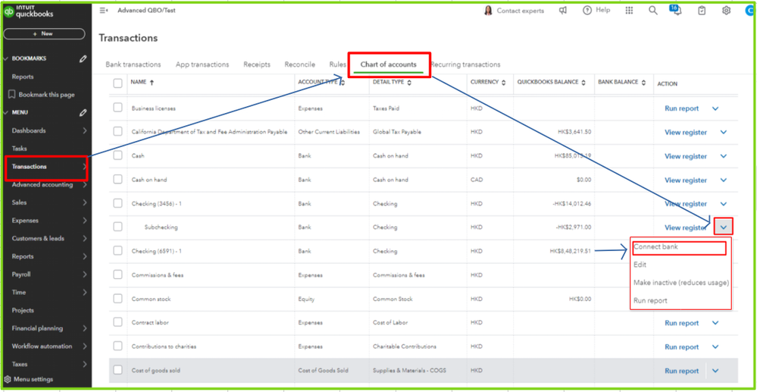The width and height of the screenshot is (757, 392).
Task: Click View register for Cash row
Action: [686, 156]
